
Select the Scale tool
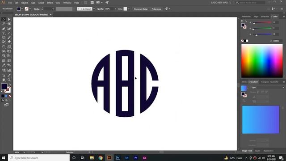pyautogui.click(x=9, y=47)
